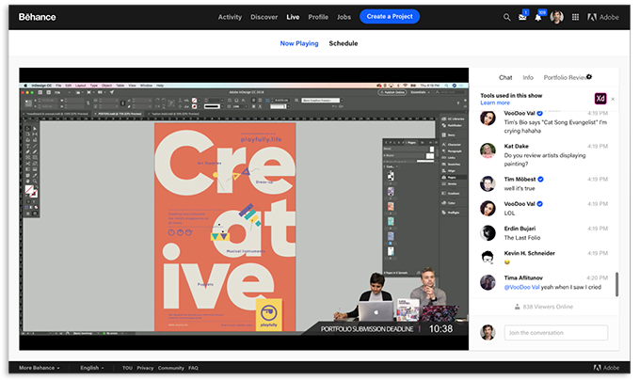The image size is (640, 380).
Task: Click the 'Do you review artists displaying painting?' message
Action: [545, 159]
